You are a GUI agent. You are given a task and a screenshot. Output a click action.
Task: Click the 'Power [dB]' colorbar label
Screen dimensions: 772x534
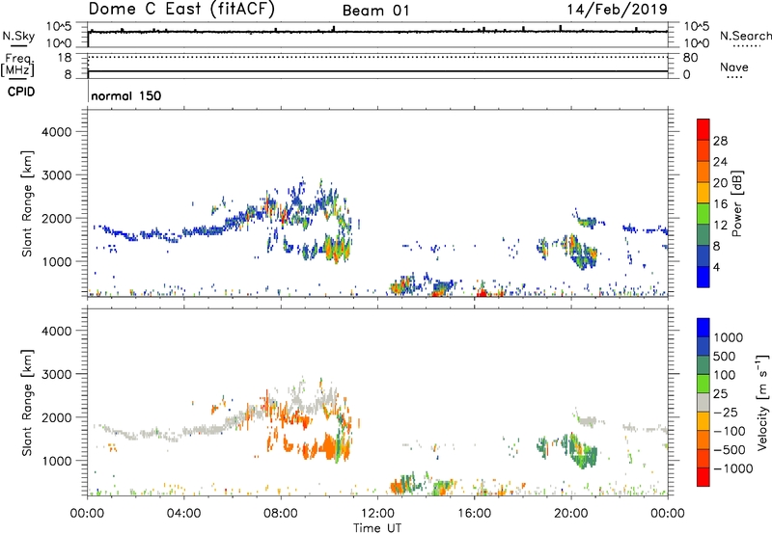(737, 203)
